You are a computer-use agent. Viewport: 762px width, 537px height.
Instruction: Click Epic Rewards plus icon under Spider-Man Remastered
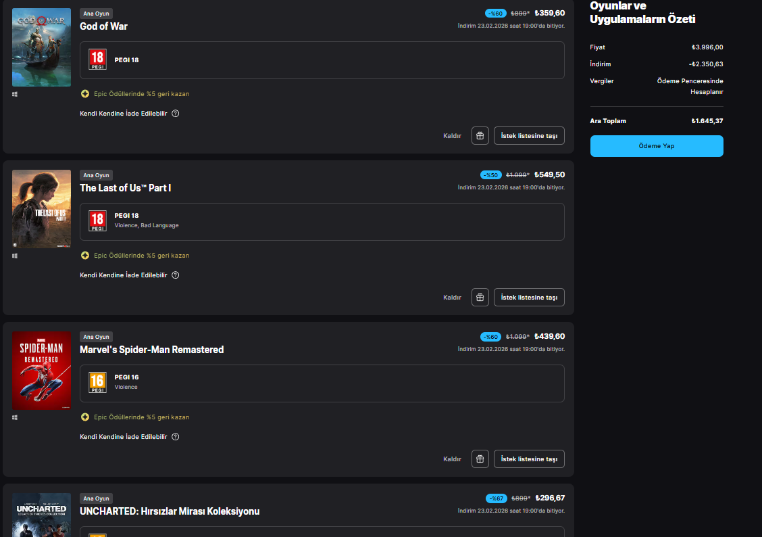click(x=85, y=417)
